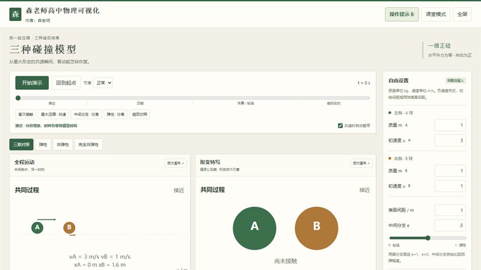Select the 三路对照 tab

click(22, 145)
